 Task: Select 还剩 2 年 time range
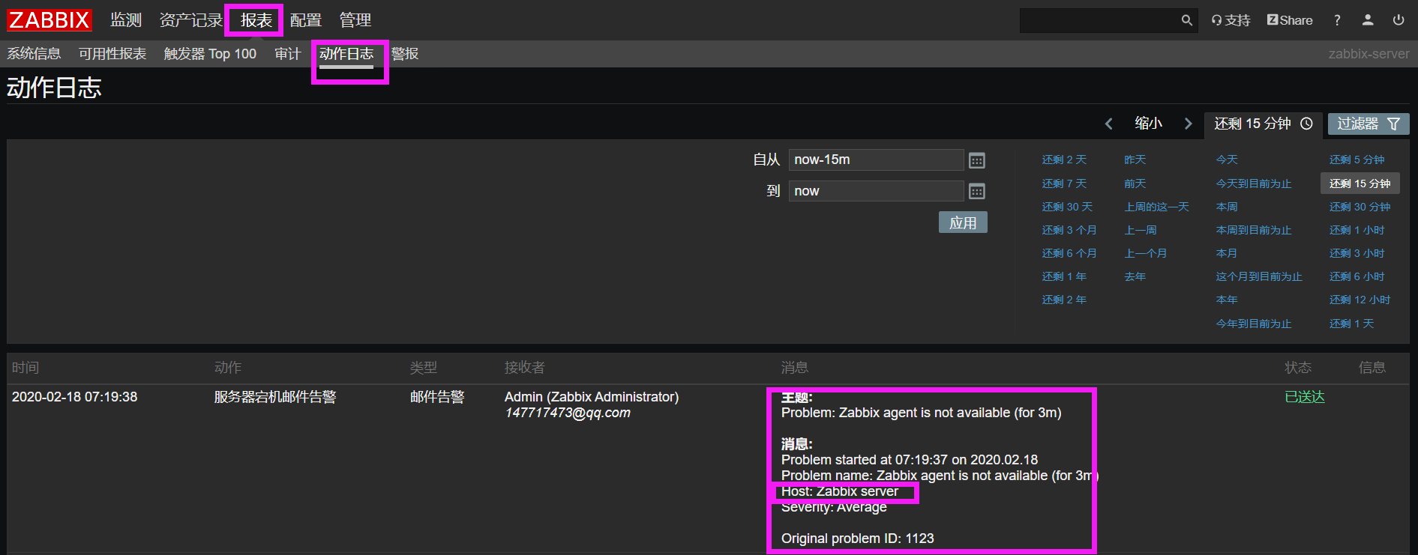click(x=1064, y=300)
